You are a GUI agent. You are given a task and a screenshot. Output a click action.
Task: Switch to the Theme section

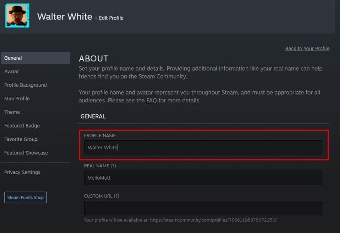tap(12, 112)
